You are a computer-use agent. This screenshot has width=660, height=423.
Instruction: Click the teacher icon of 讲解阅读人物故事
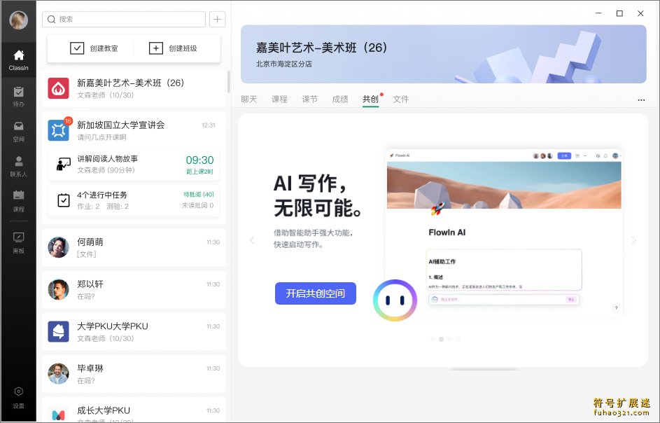(64, 164)
